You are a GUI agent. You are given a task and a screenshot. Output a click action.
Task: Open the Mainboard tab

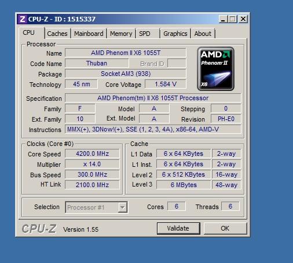[x=89, y=34]
